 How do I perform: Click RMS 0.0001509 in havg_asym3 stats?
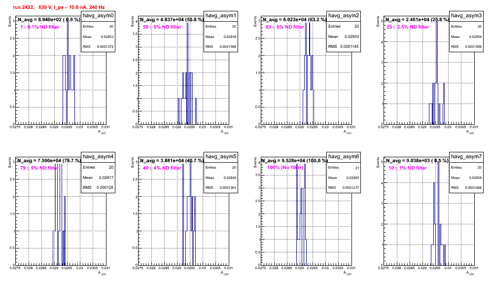(466, 47)
